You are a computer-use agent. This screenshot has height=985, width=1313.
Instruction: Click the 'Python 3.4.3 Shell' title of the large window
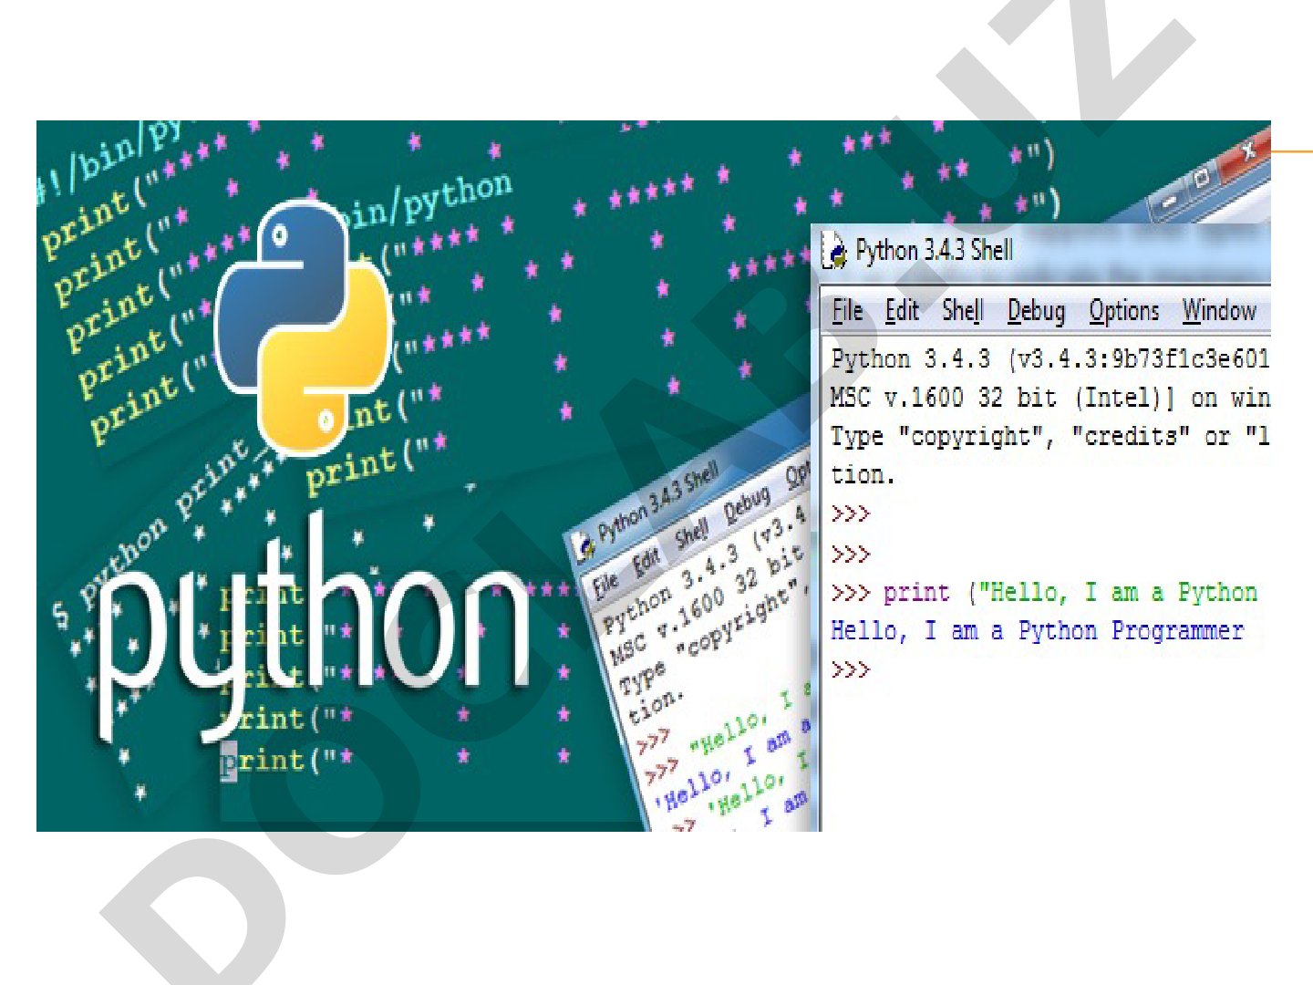934,251
